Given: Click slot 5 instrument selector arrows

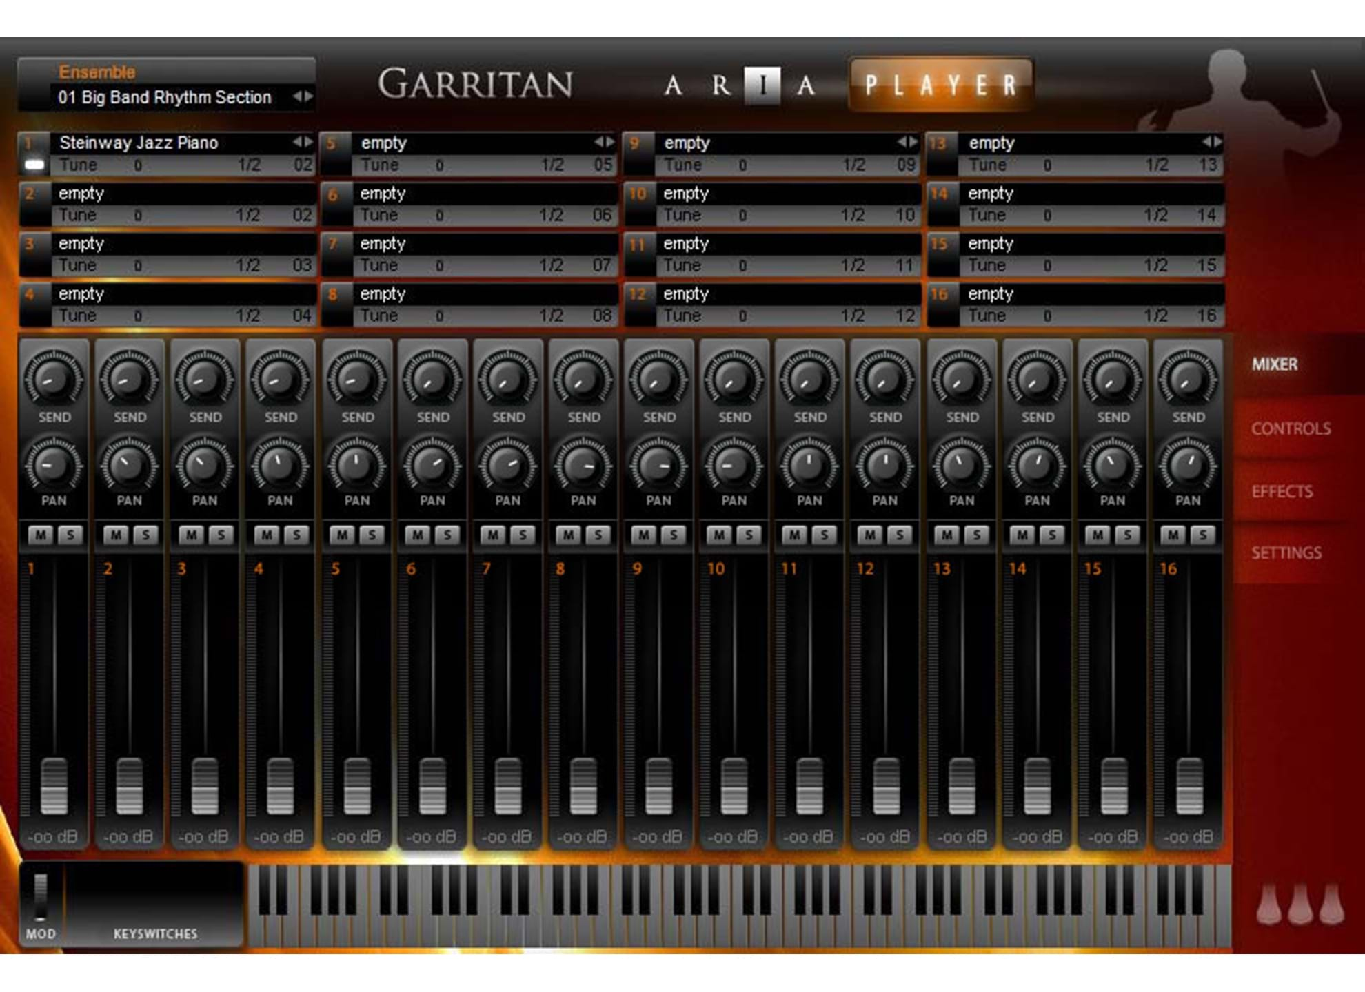Looking at the screenshot, I should (604, 142).
